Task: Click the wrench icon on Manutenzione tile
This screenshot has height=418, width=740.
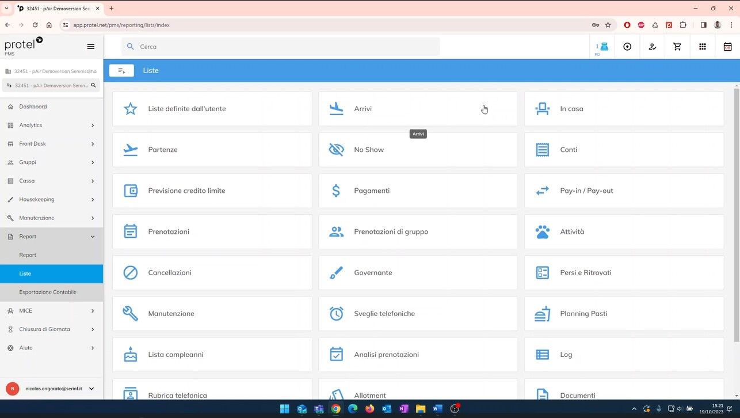Action: coord(131,314)
